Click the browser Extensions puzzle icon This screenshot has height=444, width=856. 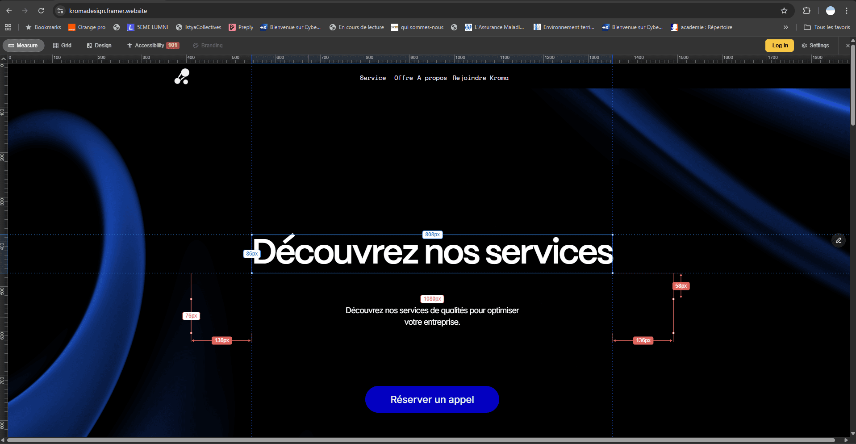[x=806, y=10]
